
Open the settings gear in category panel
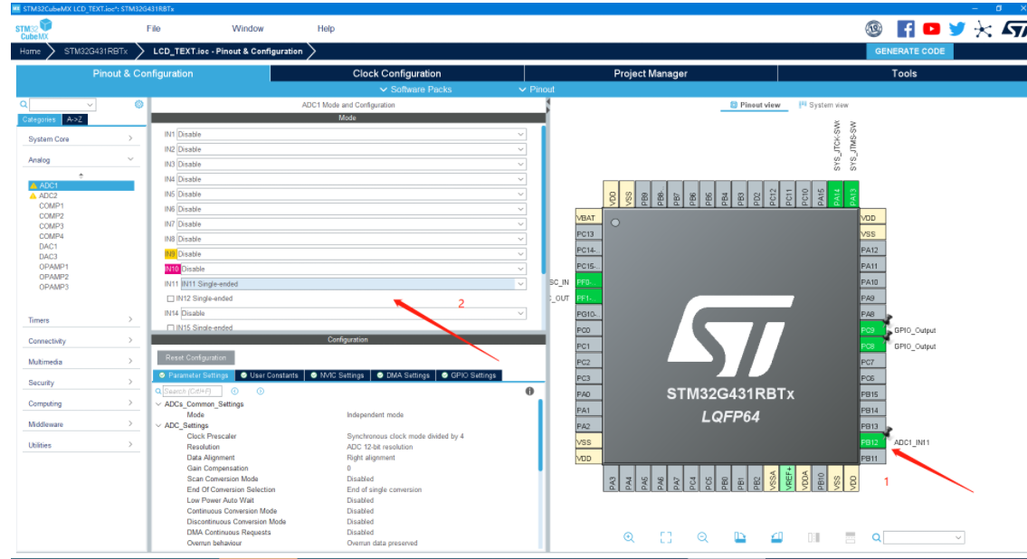tap(138, 104)
